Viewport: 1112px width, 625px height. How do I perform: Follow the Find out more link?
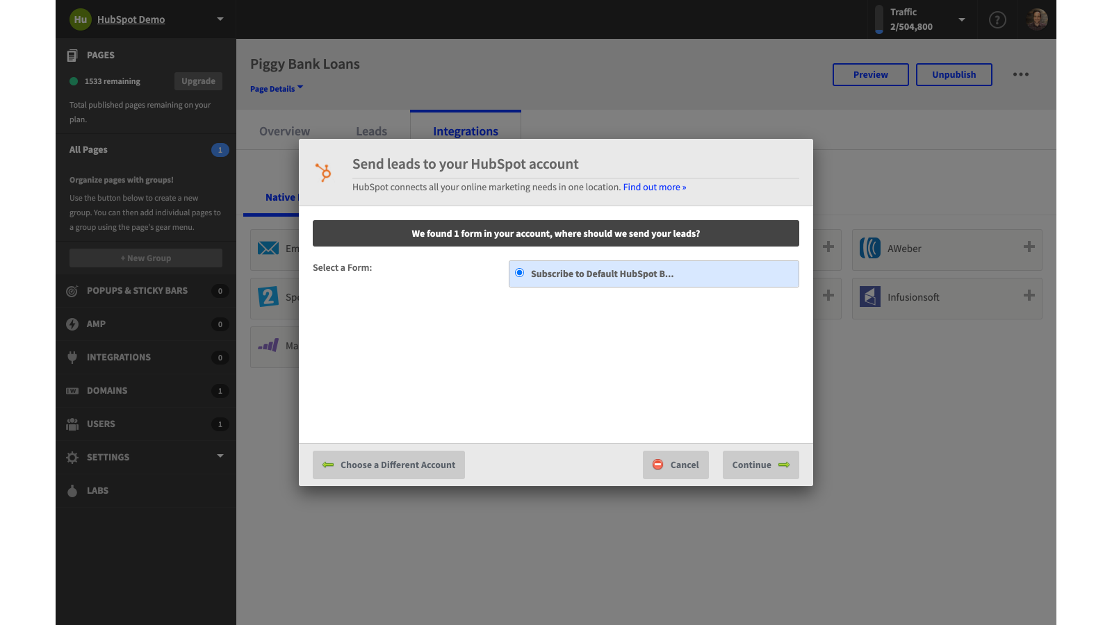[x=655, y=187]
